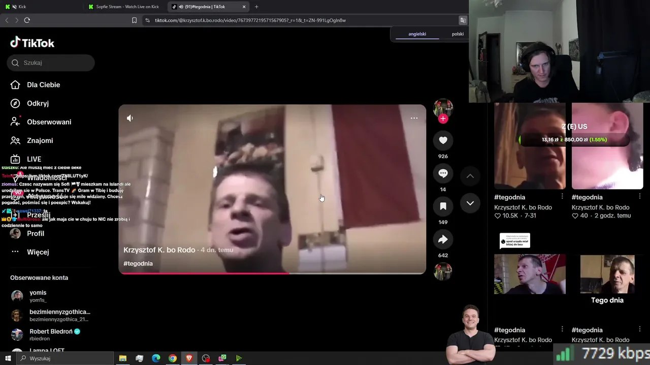Screen dimensions: 650x365
Task: Open options for bottom-right #tegodnia related video
Action: [640, 330]
